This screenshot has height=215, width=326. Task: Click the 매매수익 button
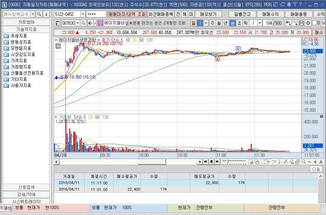coord(270,14)
